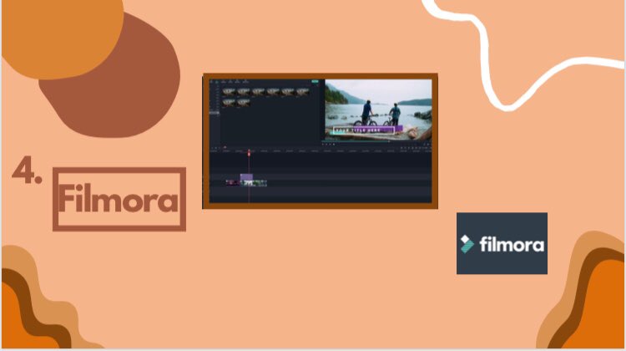Screen dimensions: 626x351
Task: Click the green Export button in Filmora
Action: click(x=315, y=82)
